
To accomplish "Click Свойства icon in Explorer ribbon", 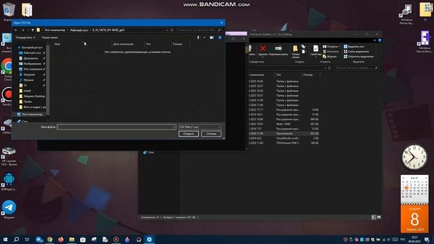I will [315, 51].
